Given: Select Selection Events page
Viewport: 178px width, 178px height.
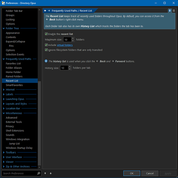Looking at the screenshot, I should [x=15, y=54].
